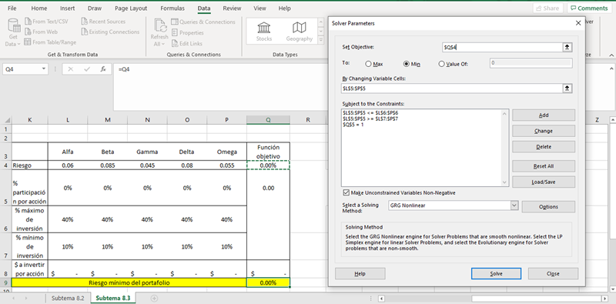The height and width of the screenshot is (304, 616).
Task: Click From Text/CSV icon
Action: (28, 22)
